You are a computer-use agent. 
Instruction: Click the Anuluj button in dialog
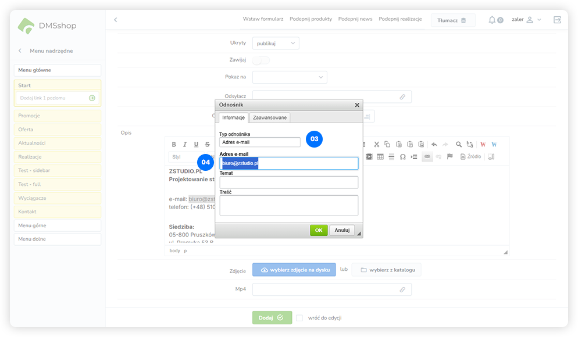(342, 230)
